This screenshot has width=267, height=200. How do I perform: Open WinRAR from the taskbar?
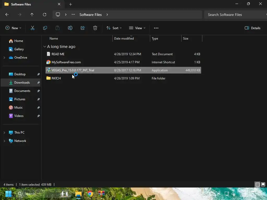(101, 194)
